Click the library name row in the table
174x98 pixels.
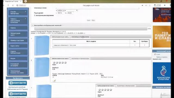(x=101, y=45)
